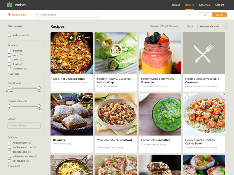Open the Beignets recipe photo
Viewport: 234px width, 175px height.
pos(72,114)
